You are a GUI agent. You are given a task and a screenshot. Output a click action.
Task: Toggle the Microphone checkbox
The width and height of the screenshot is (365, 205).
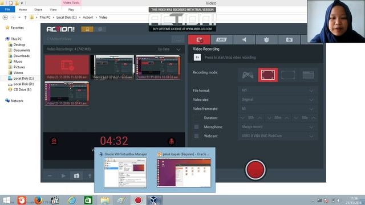196,127
